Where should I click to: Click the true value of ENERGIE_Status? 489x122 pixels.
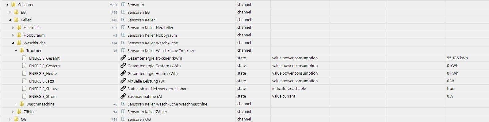[451, 88]
